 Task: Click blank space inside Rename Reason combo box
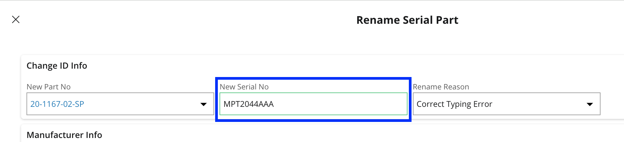536,104
